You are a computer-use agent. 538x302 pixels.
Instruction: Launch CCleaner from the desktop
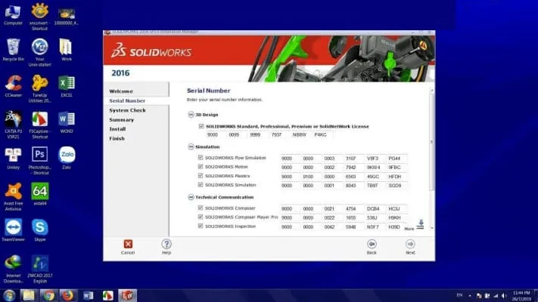tap(13, 86)
